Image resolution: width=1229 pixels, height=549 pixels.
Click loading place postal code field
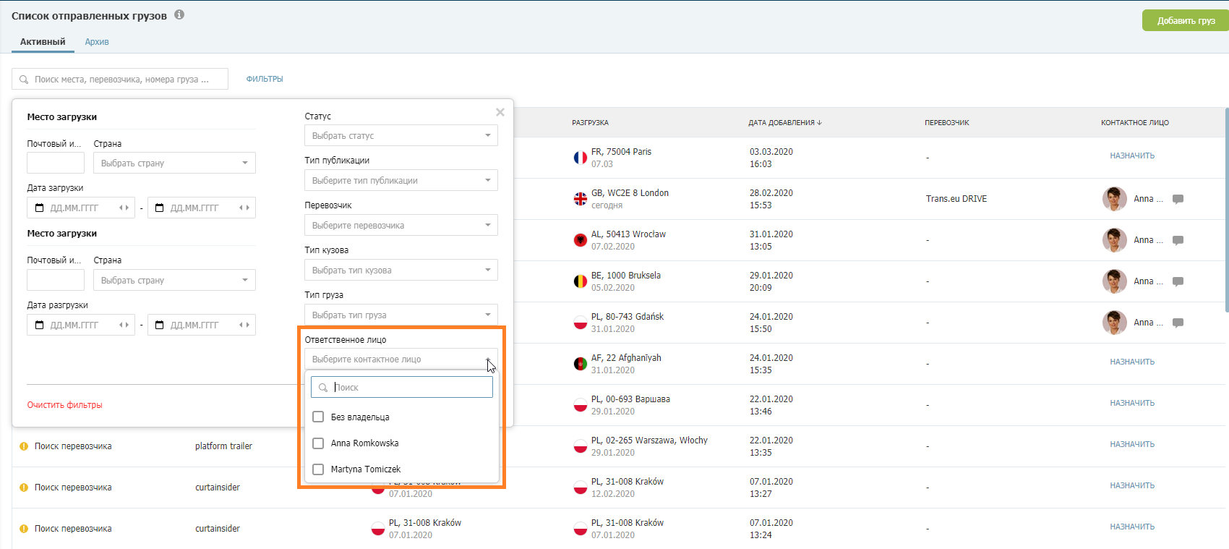pos(56,163)
